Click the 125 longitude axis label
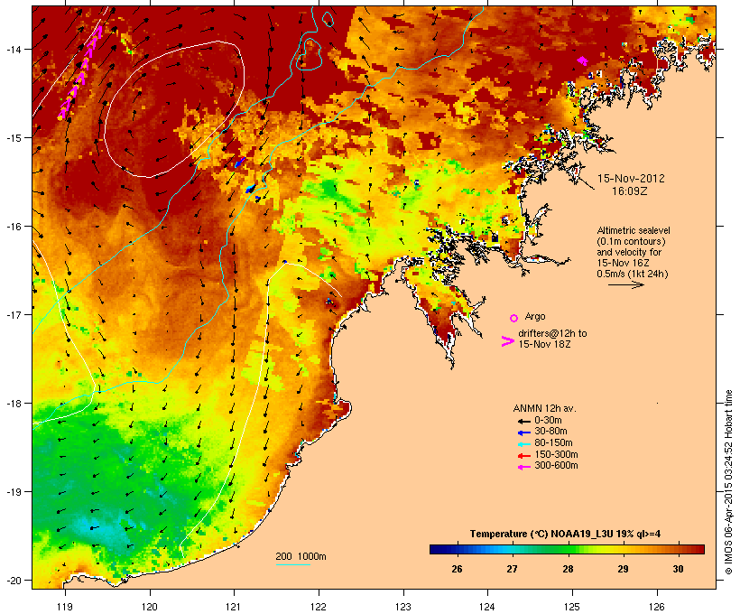740x614 pixels. coord(572,607)
